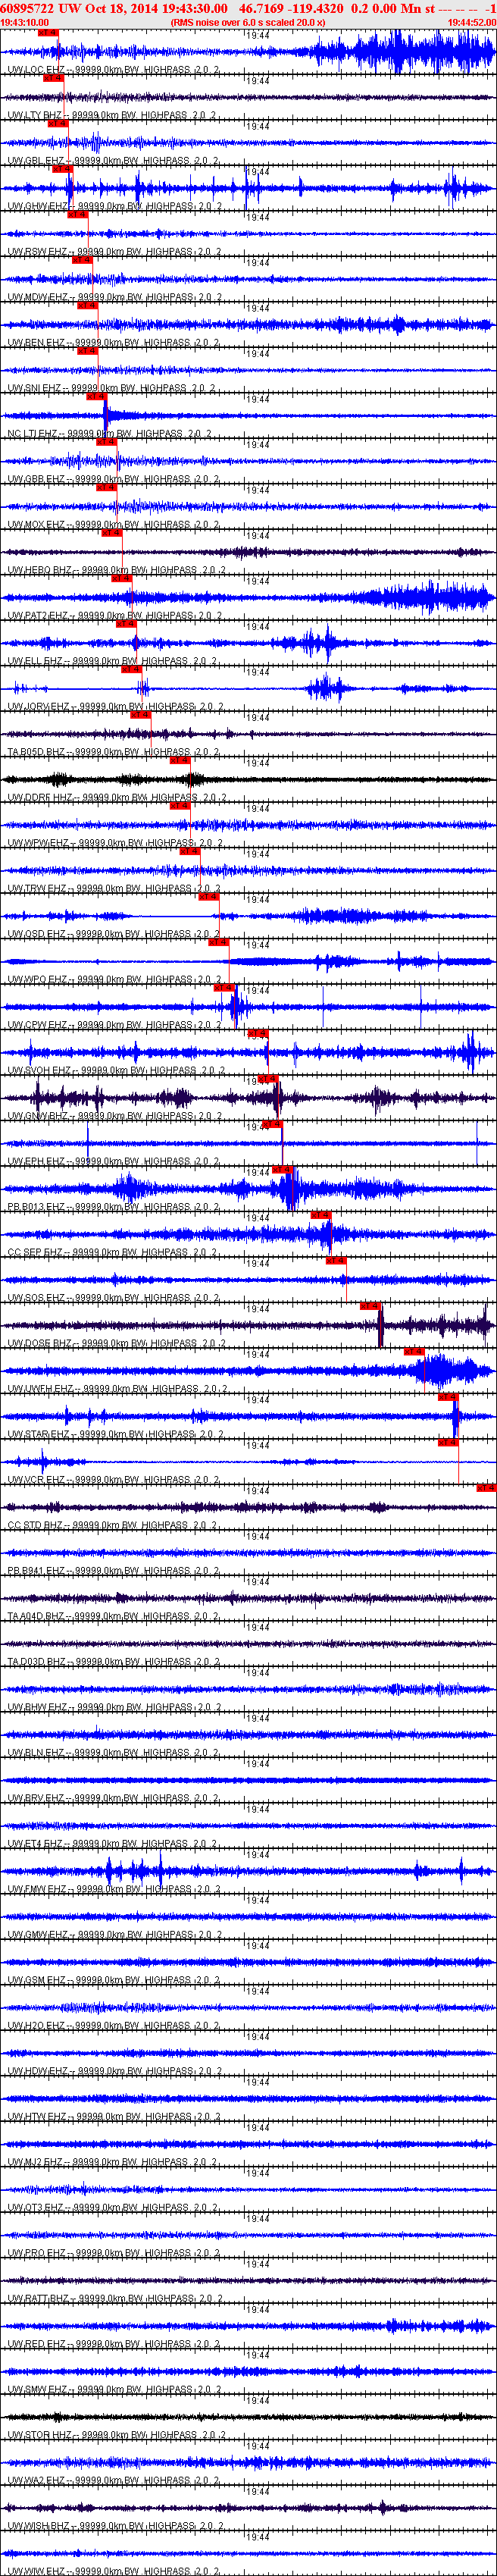Select the UW SMW EHZ trace label
This screenshot has height=2576, width=497.
click(114, 2390)
